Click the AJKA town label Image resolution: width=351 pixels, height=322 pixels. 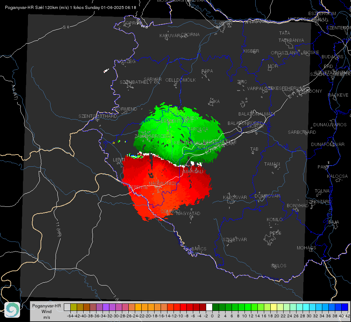214,102
